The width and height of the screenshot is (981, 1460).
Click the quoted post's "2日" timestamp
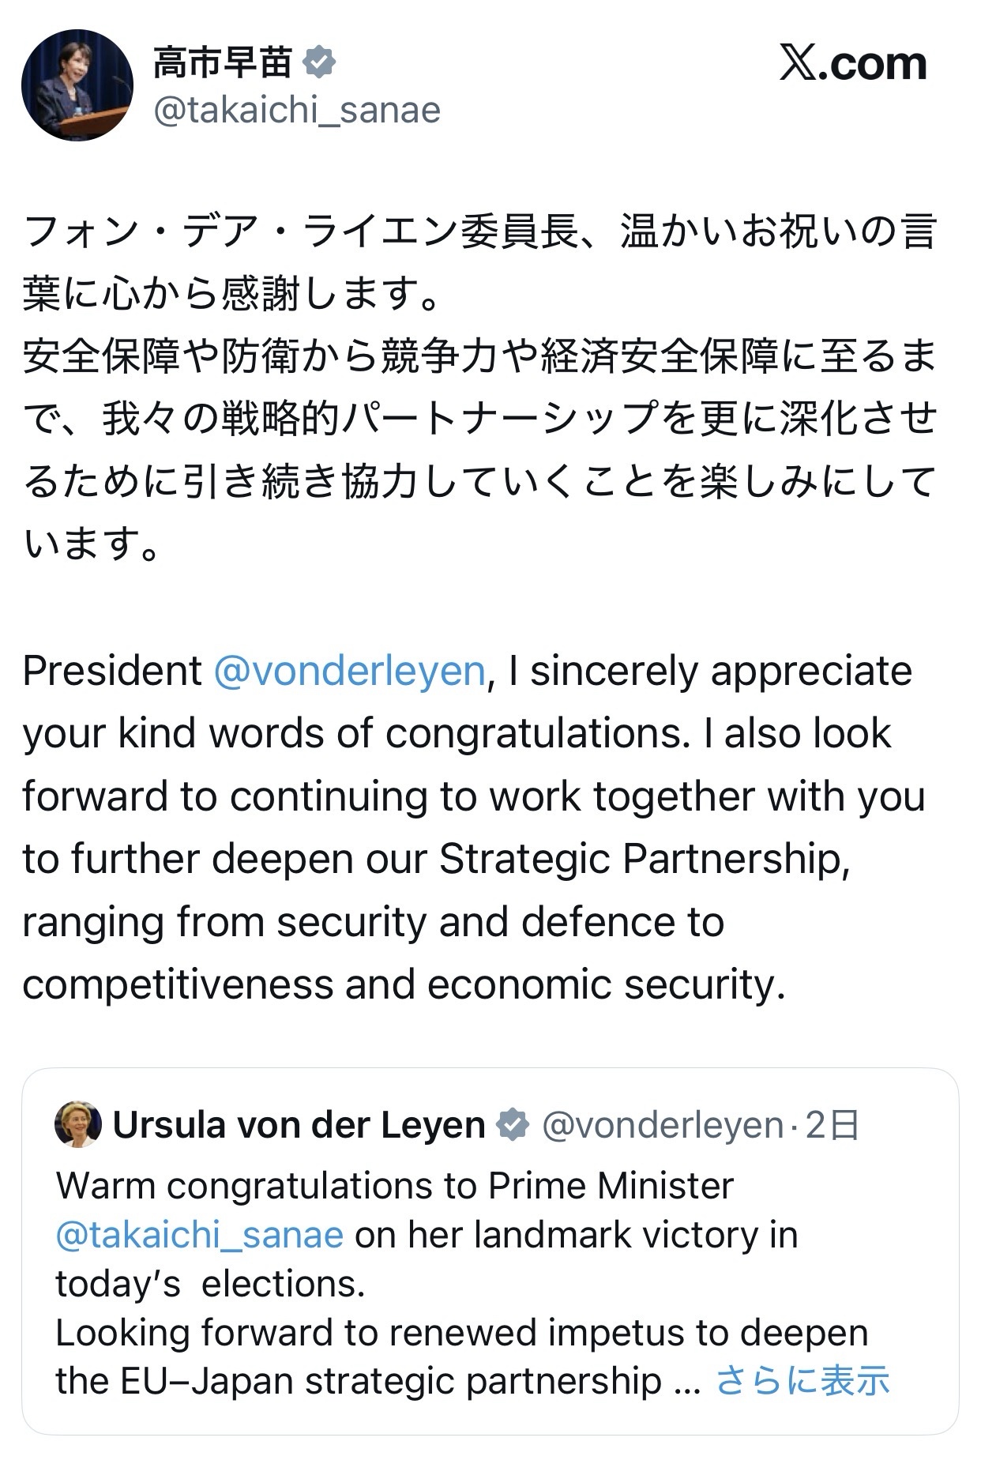(831, 1125)
